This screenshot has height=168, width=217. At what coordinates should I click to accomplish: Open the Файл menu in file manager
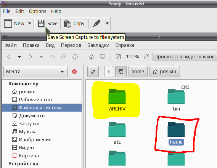11,45
